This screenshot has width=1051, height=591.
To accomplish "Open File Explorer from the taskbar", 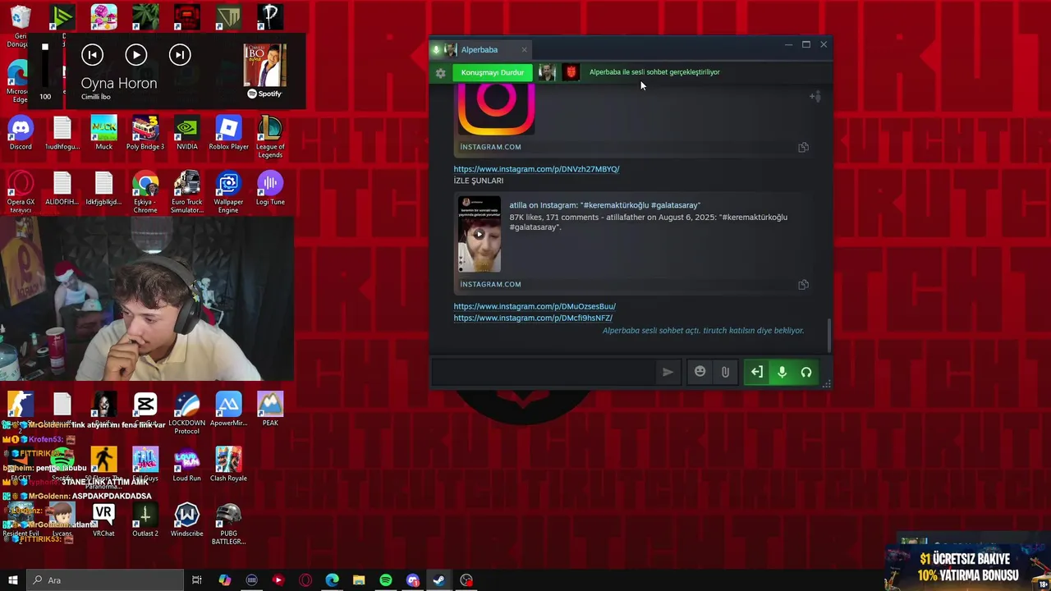I will (359, 580).
